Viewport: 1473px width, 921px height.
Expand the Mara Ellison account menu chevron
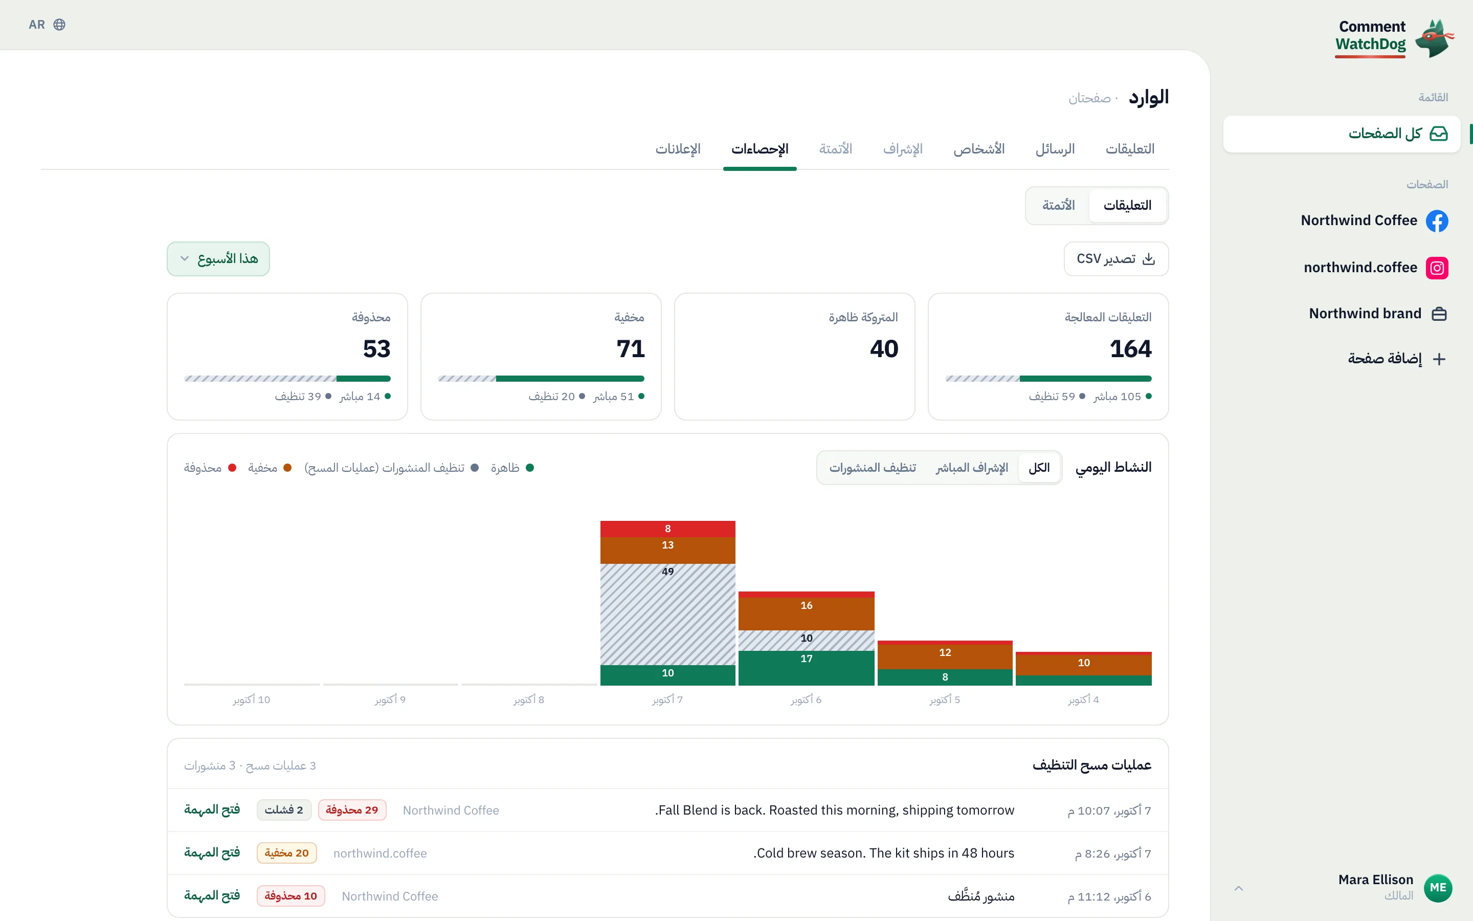point(1239,888)
